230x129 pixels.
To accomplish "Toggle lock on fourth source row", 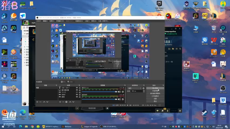I will pyautogui.click(x=80, y=95).
